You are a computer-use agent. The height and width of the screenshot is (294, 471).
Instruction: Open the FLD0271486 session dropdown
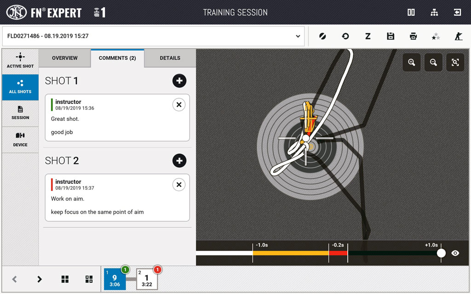click(298, 36)
